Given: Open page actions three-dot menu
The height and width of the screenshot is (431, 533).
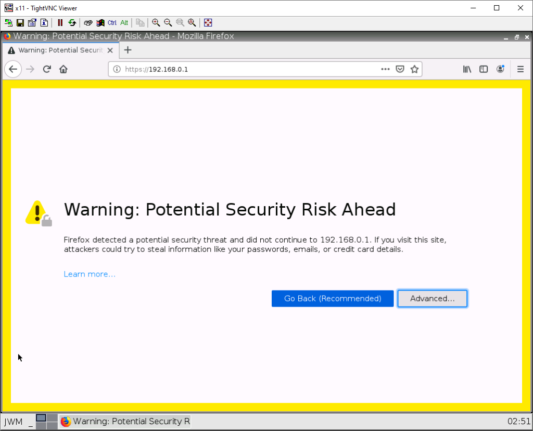Looking at the screenshot, I should click(x=385, y=69).
